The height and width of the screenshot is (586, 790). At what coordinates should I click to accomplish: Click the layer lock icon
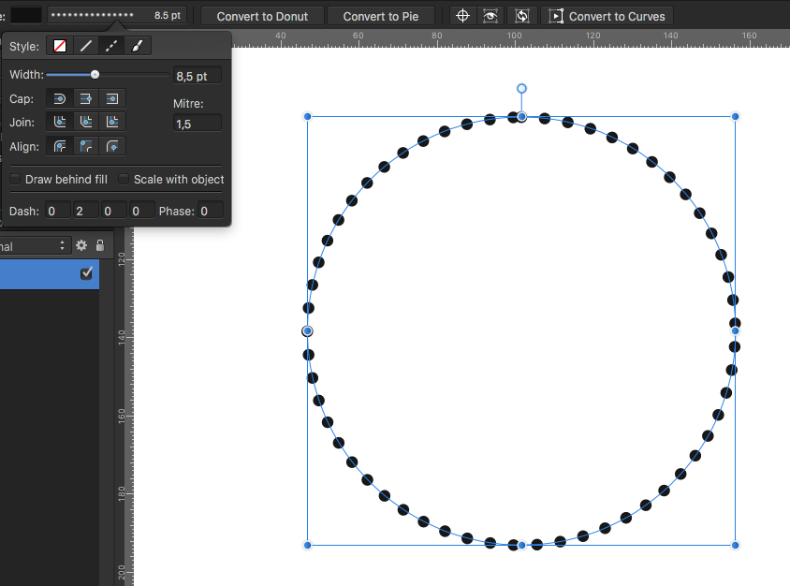click(100, 245)
